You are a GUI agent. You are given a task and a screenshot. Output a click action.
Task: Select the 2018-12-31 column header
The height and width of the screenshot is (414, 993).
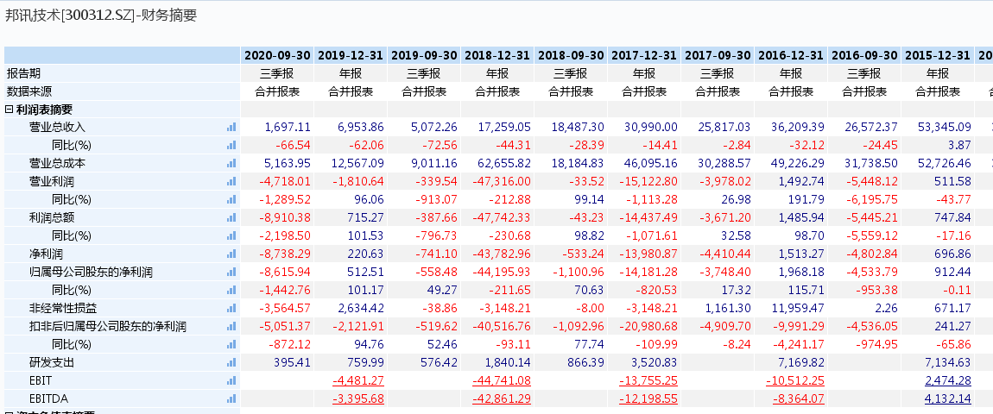click(x=497, y=55)
